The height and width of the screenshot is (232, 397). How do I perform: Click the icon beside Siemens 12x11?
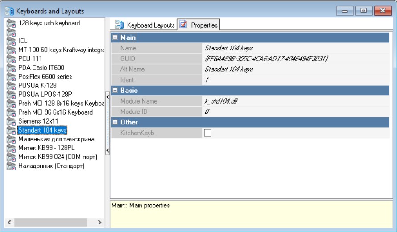11,121
